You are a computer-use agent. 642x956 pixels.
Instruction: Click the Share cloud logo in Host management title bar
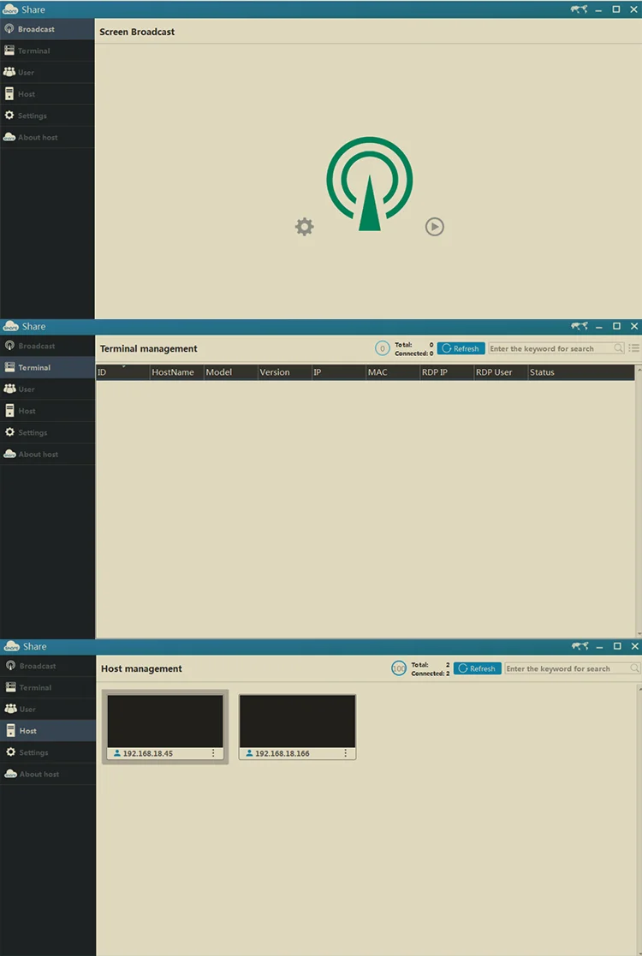pos(12,645)
